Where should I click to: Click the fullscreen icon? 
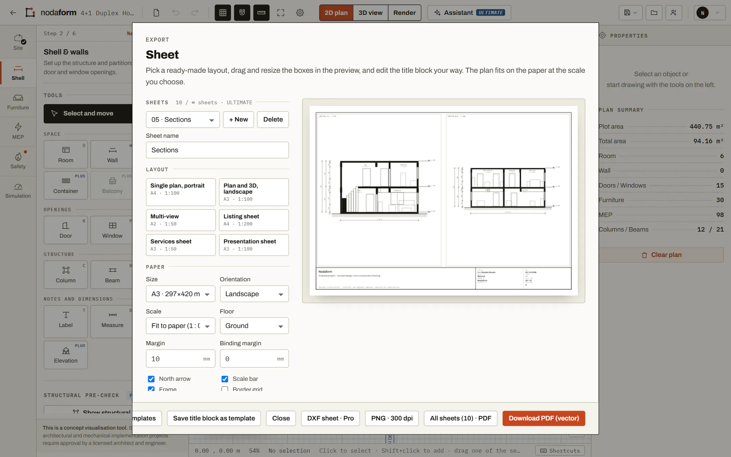tap(281, 13)
